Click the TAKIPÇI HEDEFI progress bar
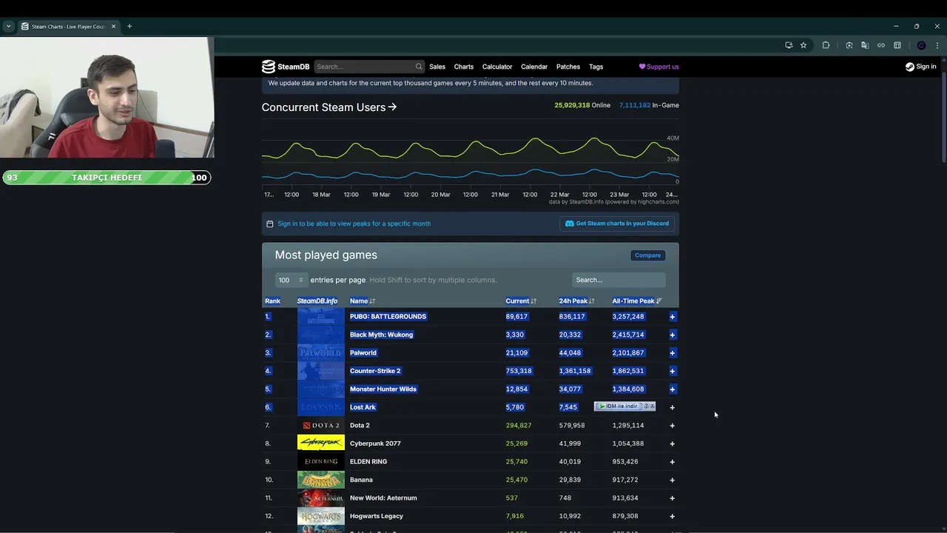This screenshot has width=947, height=533. point(107,178)
